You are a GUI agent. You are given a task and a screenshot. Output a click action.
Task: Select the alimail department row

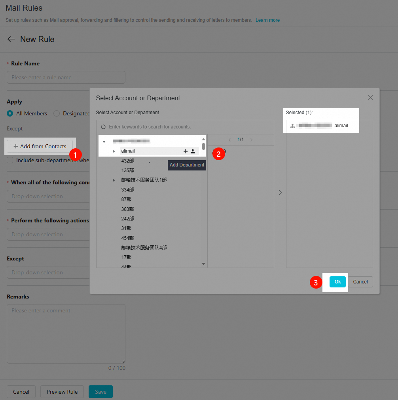159,151
